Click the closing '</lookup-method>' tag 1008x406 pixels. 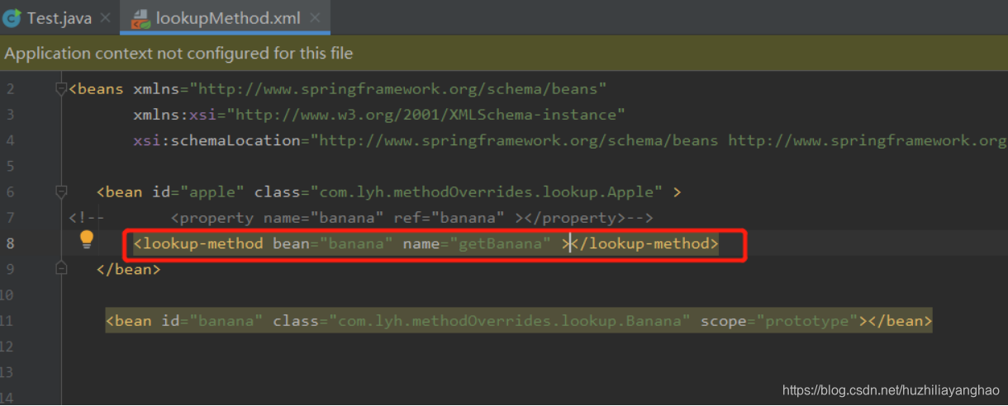(x=645, y=243)
